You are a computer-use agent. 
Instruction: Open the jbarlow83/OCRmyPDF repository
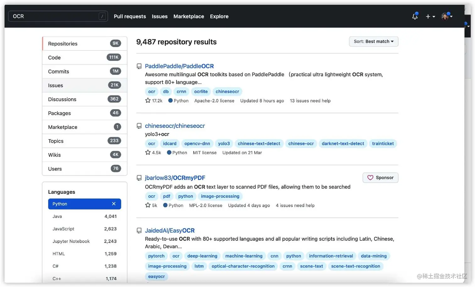(x=175, y=178)
